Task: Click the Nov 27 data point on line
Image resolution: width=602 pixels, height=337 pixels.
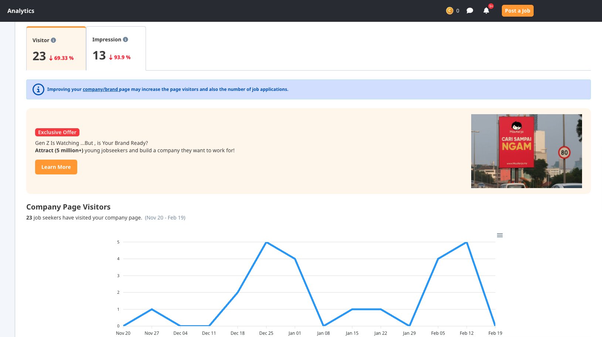Action: (x=152, y=309)
